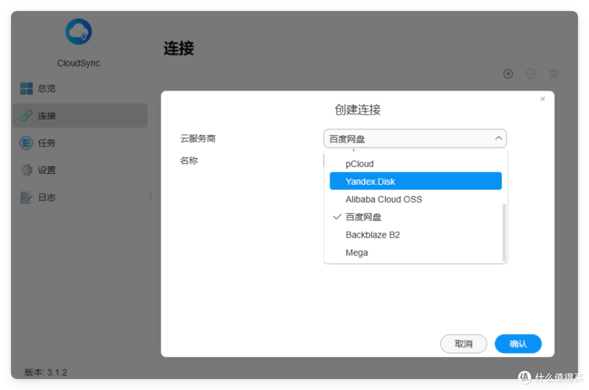Click the sidebar collapse handle

pos(151,196)
